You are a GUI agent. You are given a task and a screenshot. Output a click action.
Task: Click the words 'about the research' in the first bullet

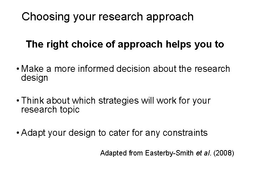[x=191, y=69]
